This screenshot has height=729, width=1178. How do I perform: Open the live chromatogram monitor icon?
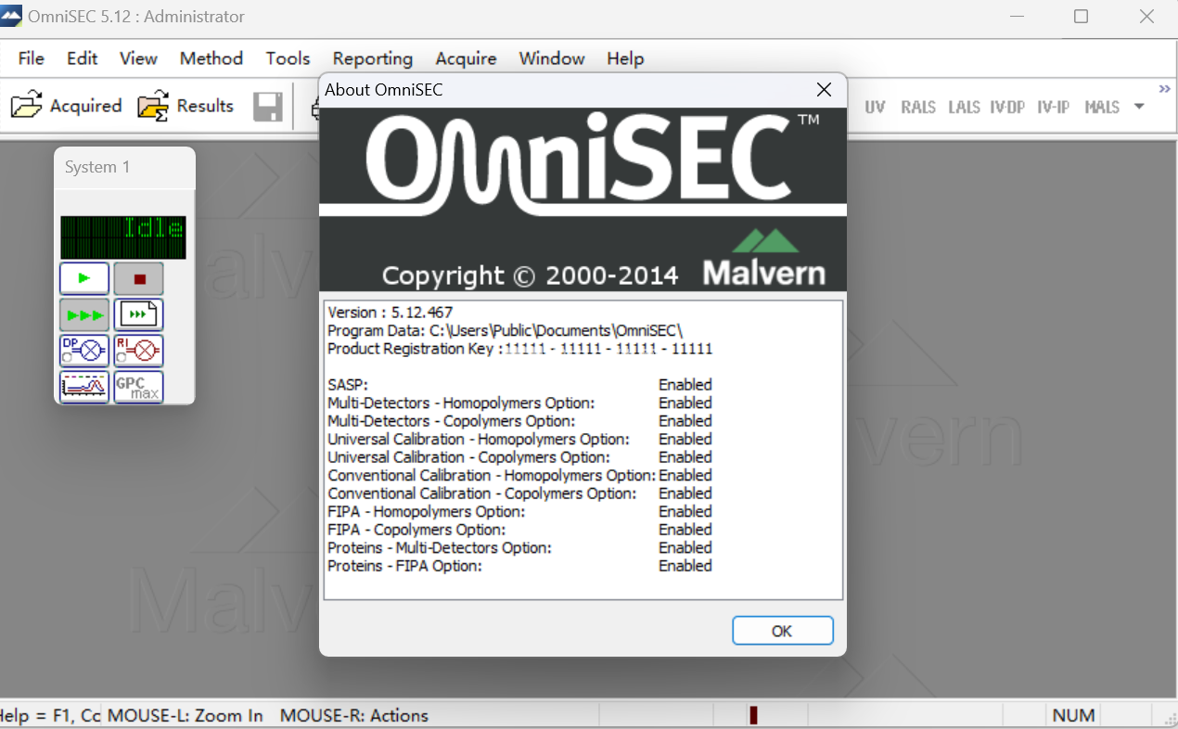click(x=84, y=387)
